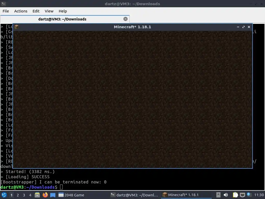Close the Minecraft 1.18.1 window
Image resolution: width=265 pixels, height=199 pixels.
click(249, 27)
